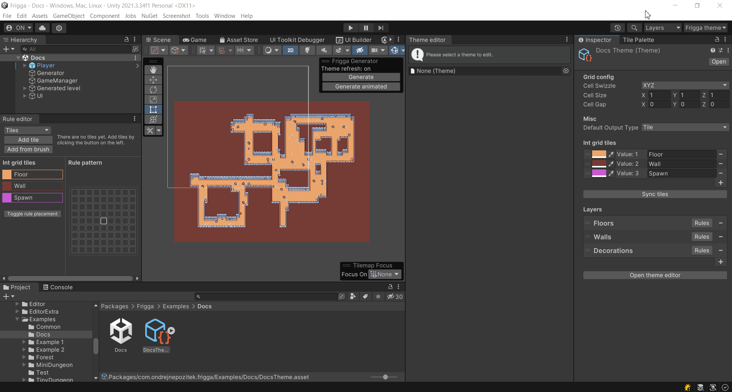This screenshot has width=732, height=392.
Task: Expand the Example 1 folder
Action: tap(24, 342)
